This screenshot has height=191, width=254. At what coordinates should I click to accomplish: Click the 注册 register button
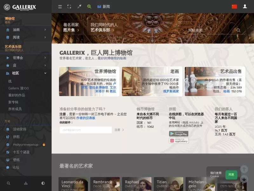pyautogui.click(x=119, y=130)
